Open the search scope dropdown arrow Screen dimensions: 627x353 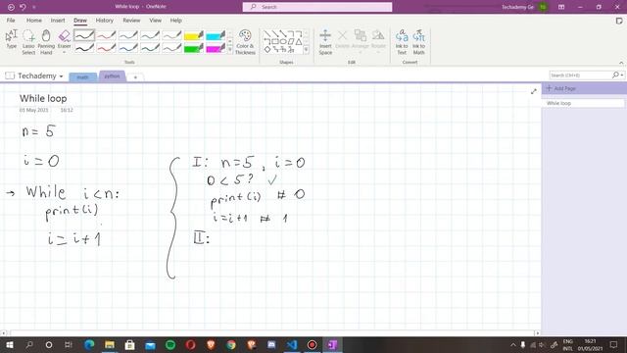click(x=623, y=76)
